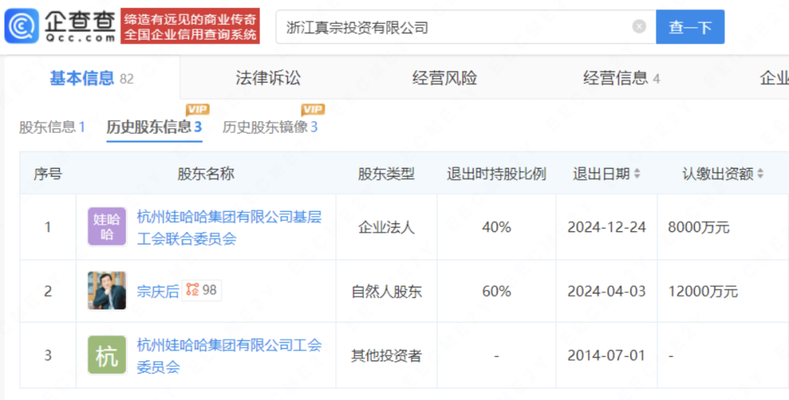789x400 pixels.
Task: Open the Qcc.com logo homepage
Action: [60, 26]
